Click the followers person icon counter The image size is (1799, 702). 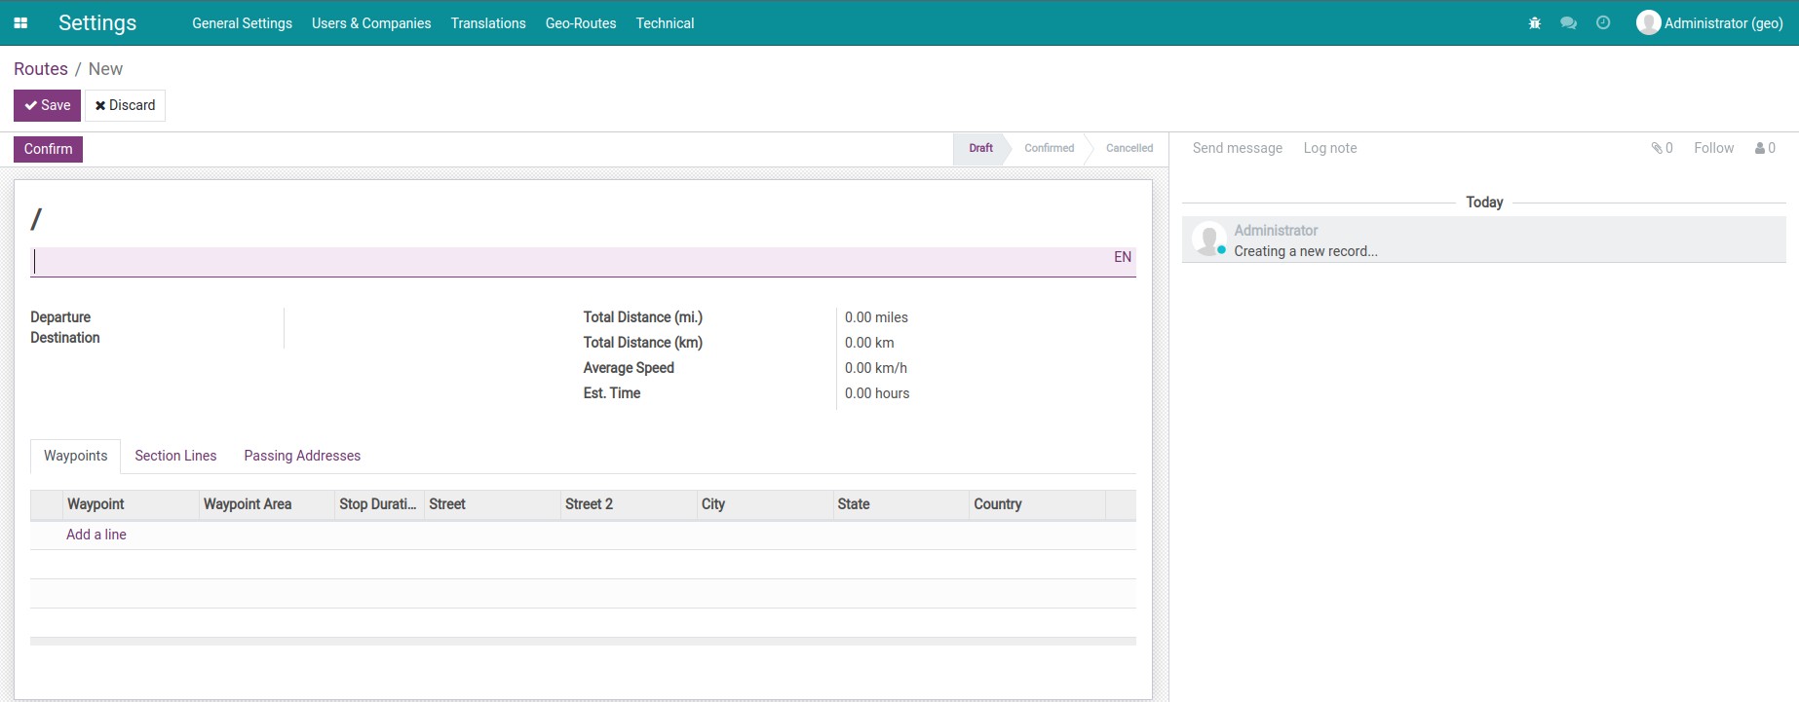pyautogui.click(x=1765, y=148)
